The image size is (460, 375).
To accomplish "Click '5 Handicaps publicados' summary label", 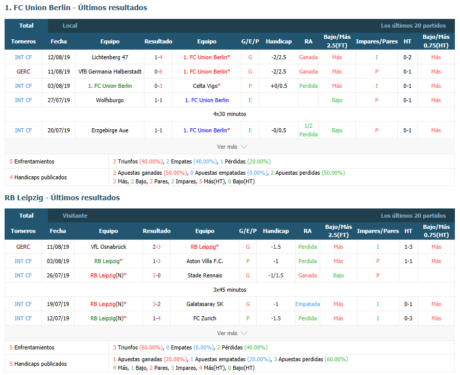I will (x=38, y=364).
